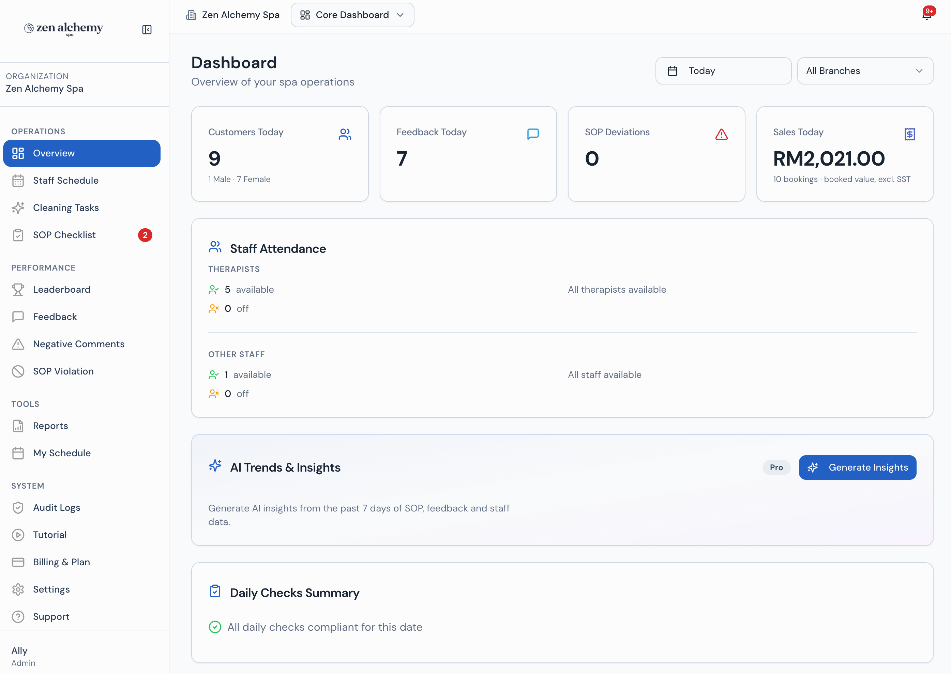Go to My Schedule

(x=82, y=453)
